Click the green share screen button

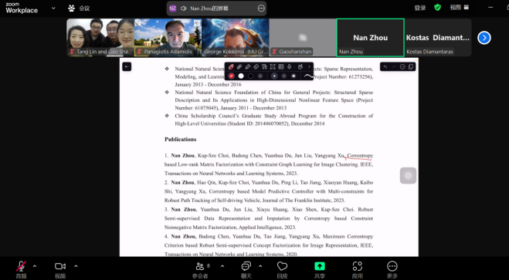(x=320, y=270)
